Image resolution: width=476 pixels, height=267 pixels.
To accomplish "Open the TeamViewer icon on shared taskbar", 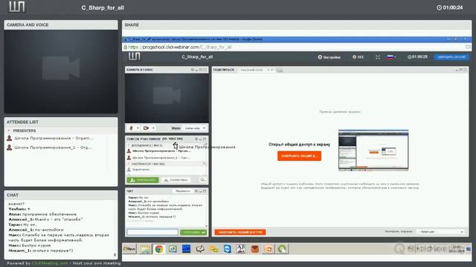I will click(x=227, y=249).
